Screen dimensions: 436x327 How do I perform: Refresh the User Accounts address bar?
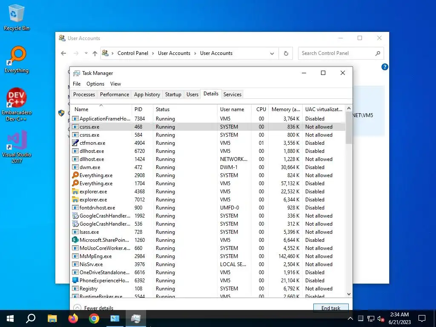coord(286,53)
